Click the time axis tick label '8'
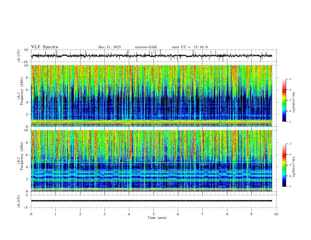Image resolution: width=311 pixels, height=240 pixels. point(227,214)
